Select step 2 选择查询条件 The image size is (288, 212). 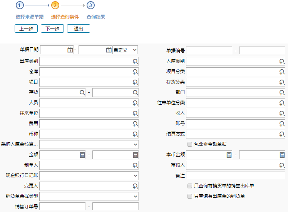[65, 17]
